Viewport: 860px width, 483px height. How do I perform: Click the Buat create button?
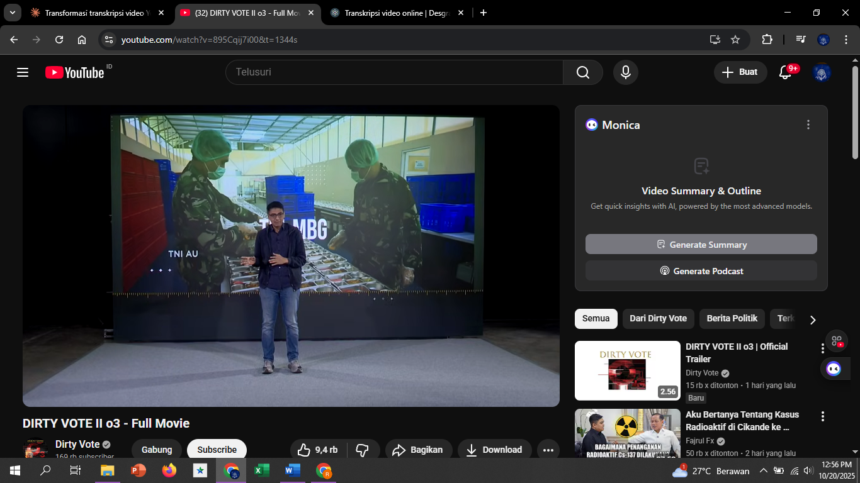740,72
